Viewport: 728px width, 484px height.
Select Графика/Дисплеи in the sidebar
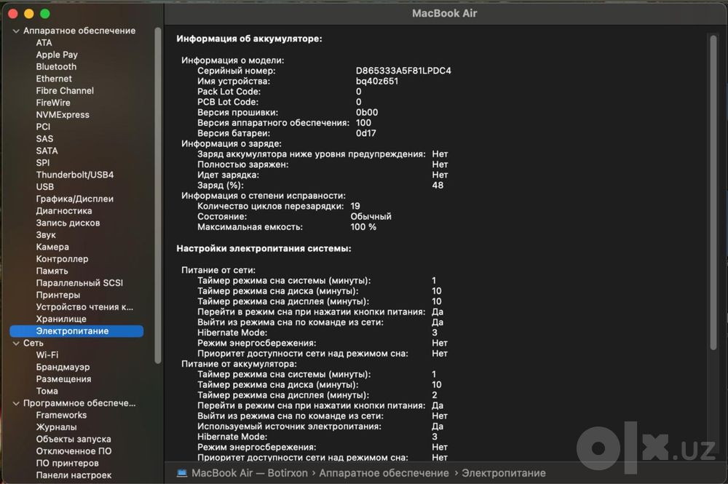click(x=75, y=199)
